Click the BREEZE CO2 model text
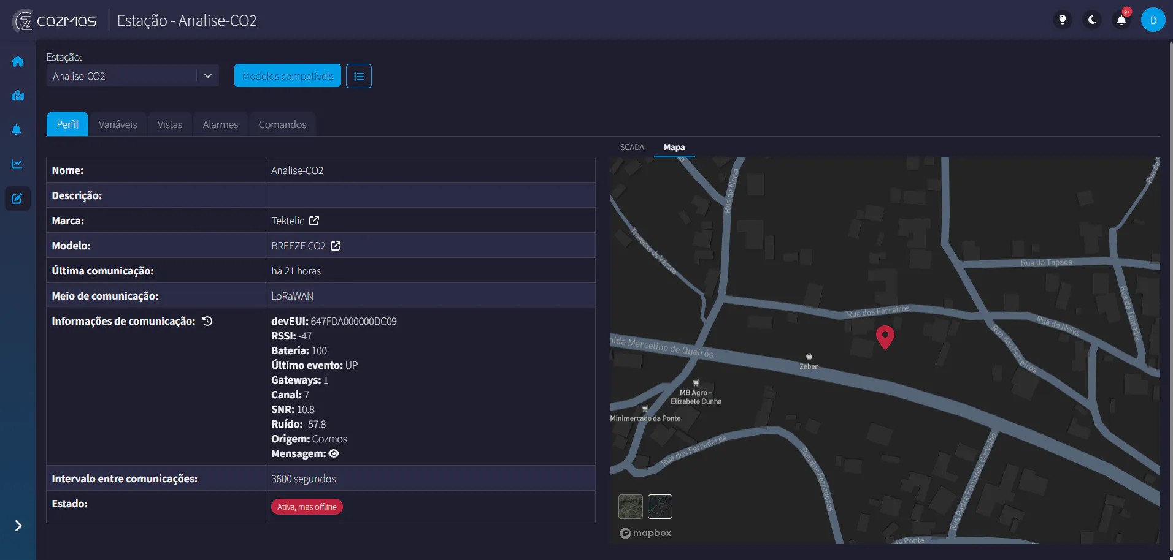Image resolution: width=1173 pixels, height=560 pixels. point(298,246)
